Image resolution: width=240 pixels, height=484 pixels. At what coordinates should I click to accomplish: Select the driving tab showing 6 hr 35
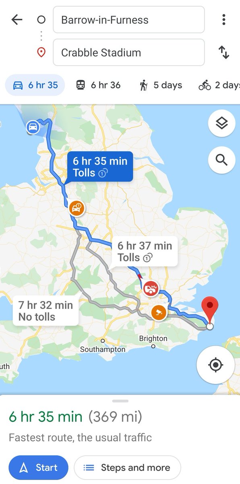tap(35, 85)
